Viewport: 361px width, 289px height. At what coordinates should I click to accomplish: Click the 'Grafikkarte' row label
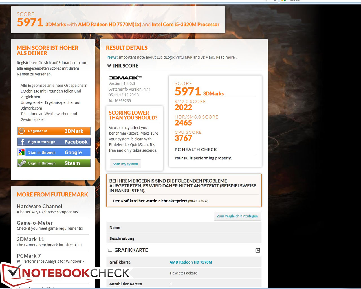tap(120, 262)
